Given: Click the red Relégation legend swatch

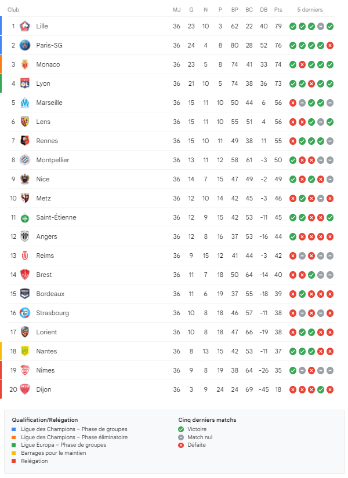Looking at the screenshot, I should pyautogui.click(x=14, y=461).
